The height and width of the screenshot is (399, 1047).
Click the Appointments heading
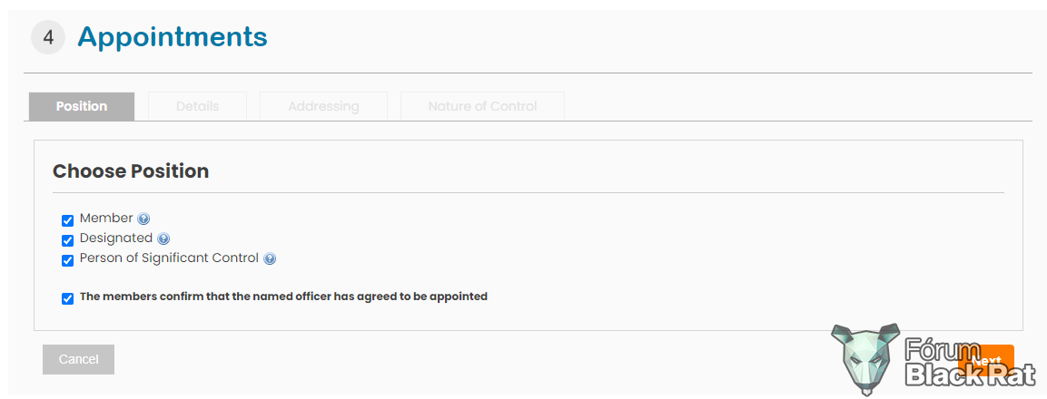(x=173, y=36)
